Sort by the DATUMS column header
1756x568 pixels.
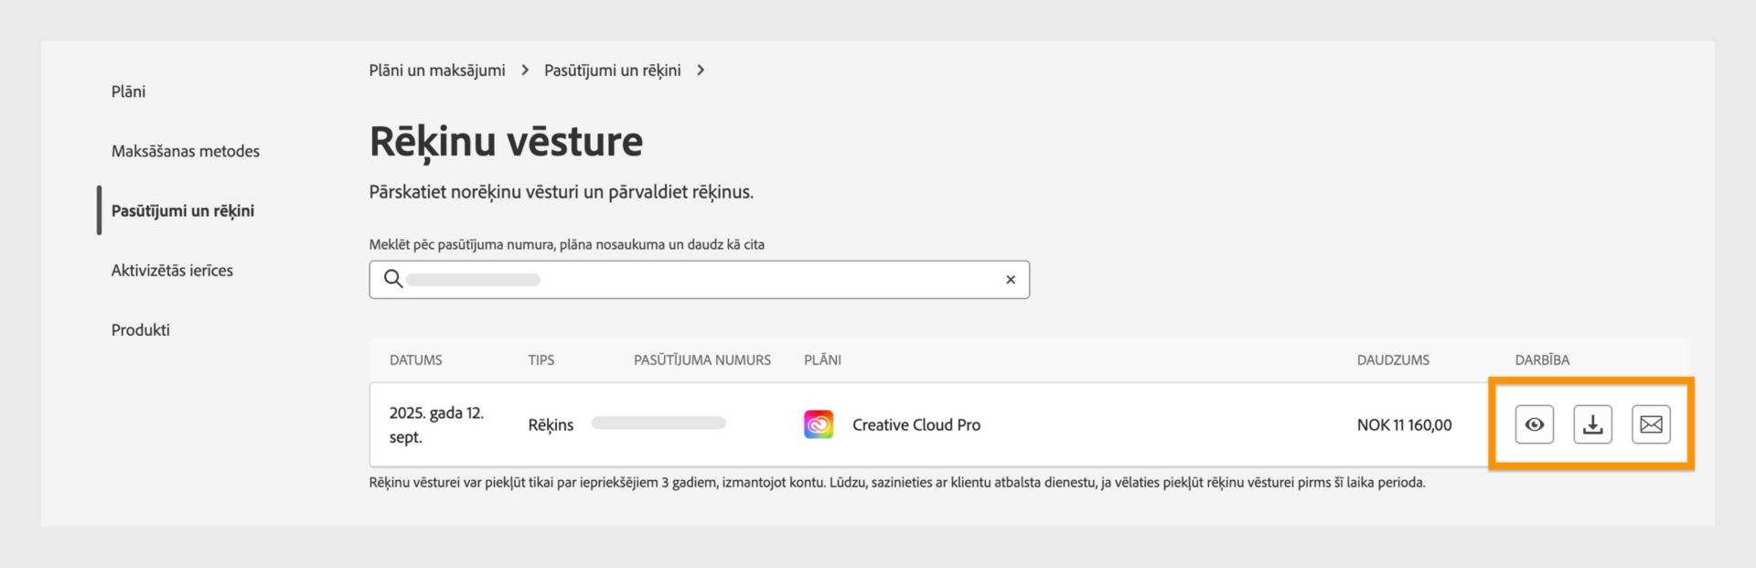tap(416, 360)
